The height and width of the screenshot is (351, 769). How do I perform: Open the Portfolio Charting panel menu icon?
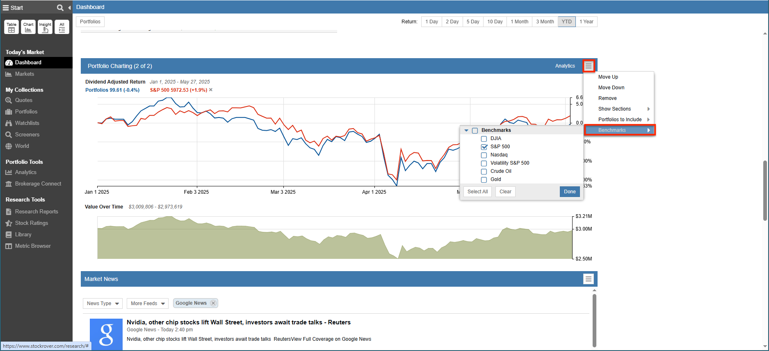[x=589, y=66]
